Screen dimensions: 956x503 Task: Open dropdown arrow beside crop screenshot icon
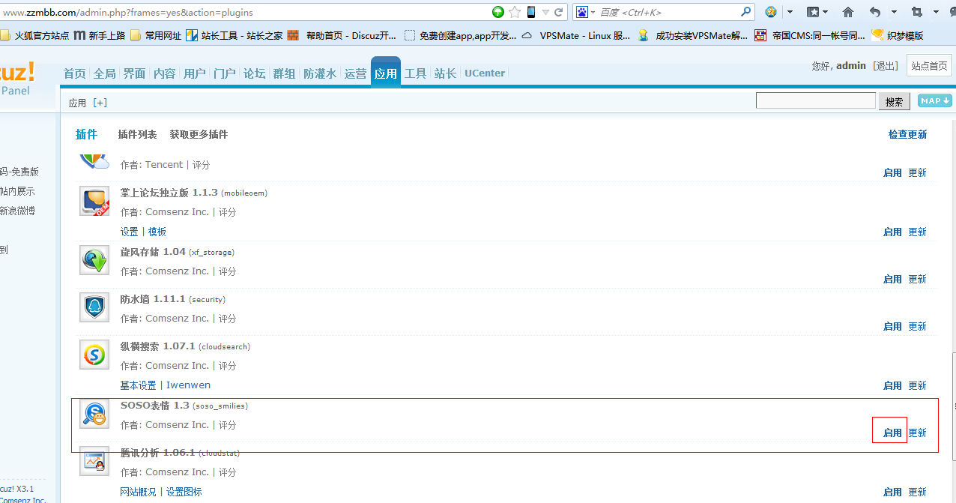(937, 12)
